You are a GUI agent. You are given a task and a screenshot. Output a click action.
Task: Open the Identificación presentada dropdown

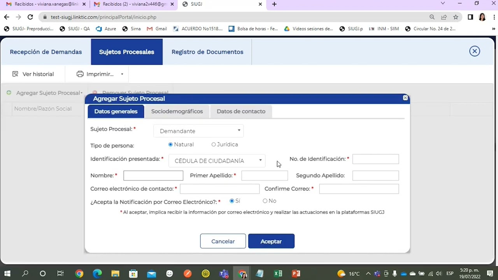217,161
